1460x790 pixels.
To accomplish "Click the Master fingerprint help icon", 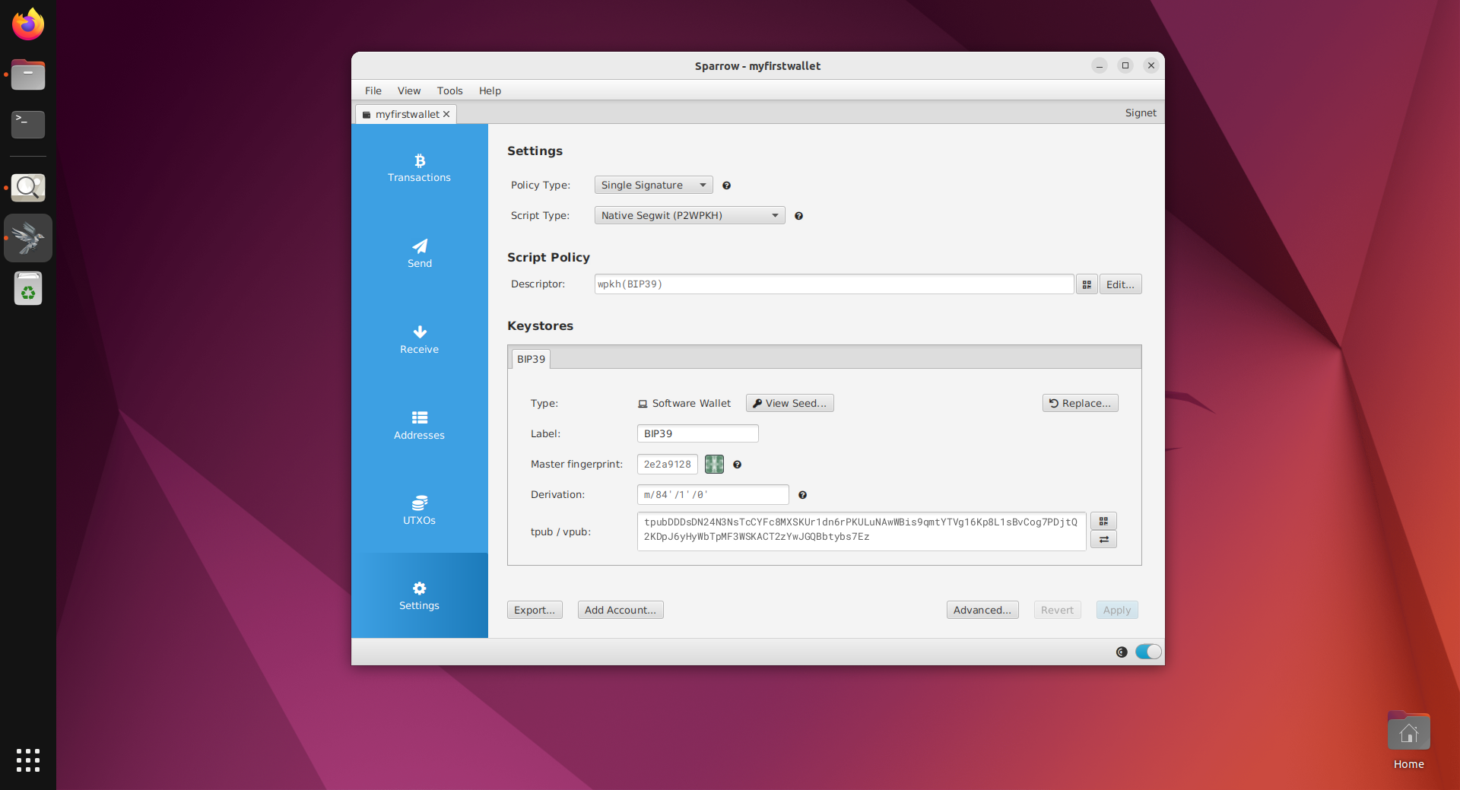I will pyautogui.click(x=737, y=465).
